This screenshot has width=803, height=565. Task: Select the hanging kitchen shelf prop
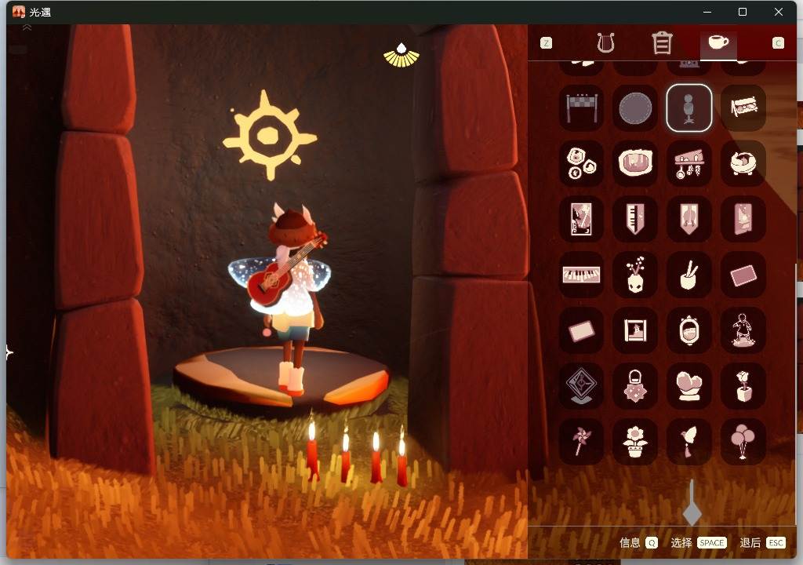pos(689,163)
